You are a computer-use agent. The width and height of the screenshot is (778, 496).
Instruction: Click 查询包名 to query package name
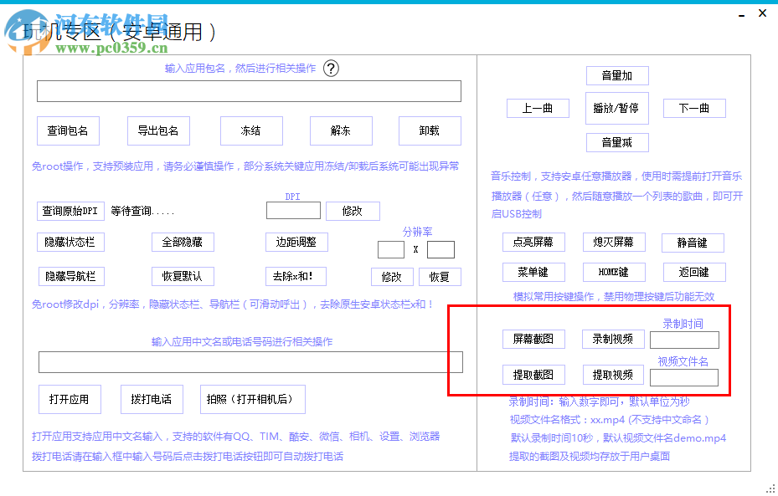click(x=68, y=130)
